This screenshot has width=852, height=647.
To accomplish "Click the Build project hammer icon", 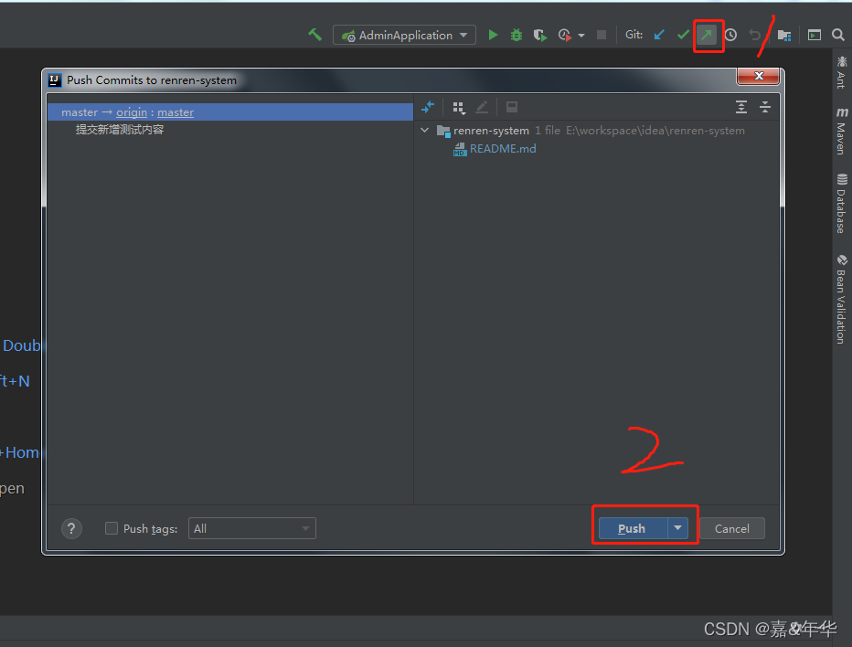I will click(x=315, y=36).
